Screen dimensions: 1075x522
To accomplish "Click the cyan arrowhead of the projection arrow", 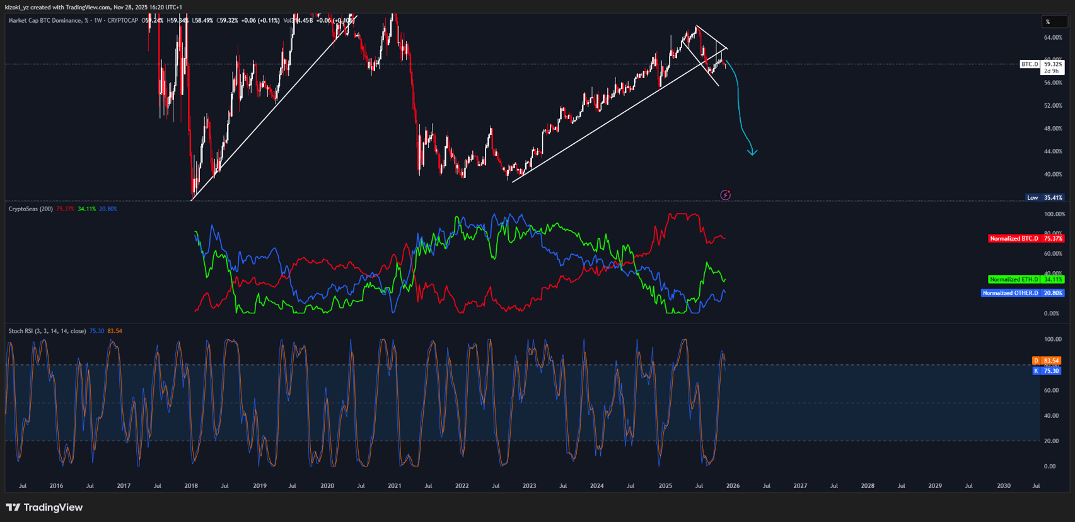I will 752,152.
